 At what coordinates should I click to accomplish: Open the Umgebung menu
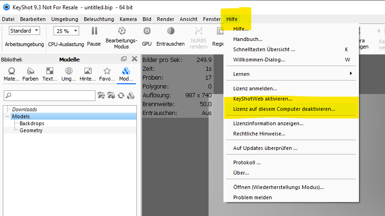point(65,19)
